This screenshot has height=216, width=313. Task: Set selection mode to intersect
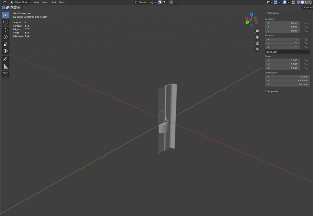(19, 7)
